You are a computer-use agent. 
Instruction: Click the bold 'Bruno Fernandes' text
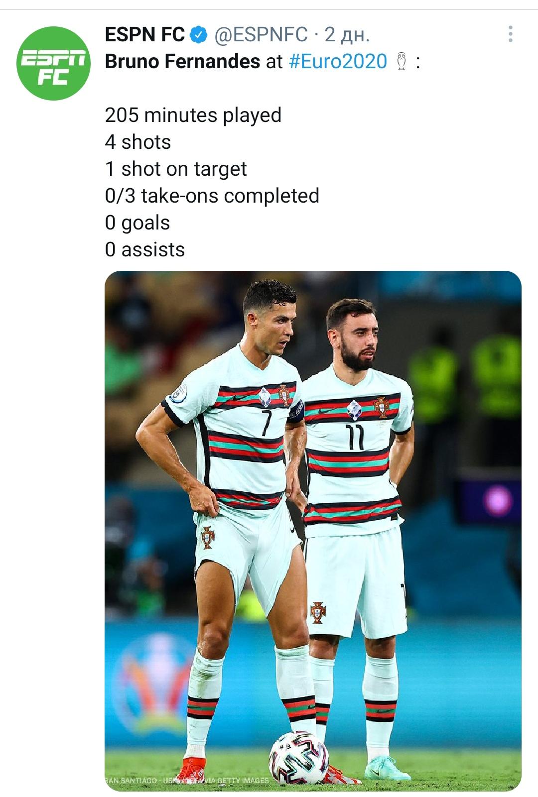coord(183,62)
